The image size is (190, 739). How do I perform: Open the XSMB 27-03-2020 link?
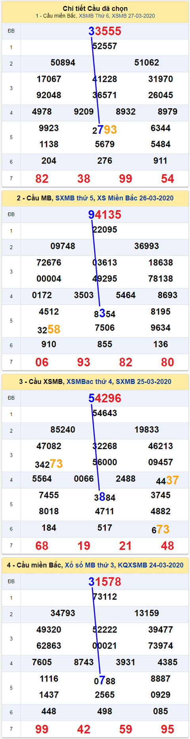[x=133, y=16]
